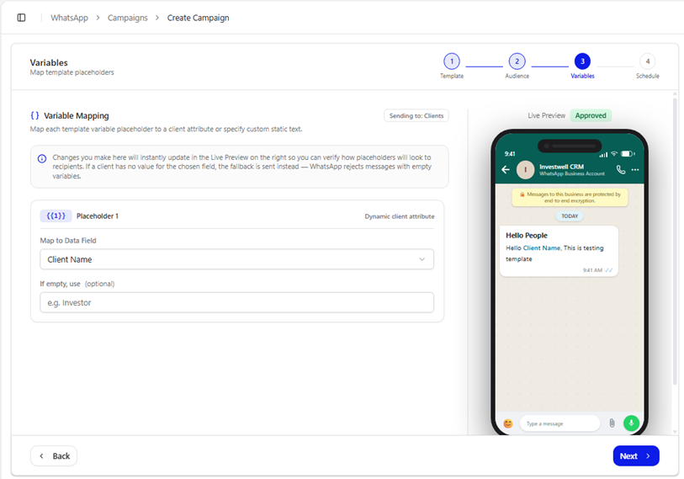684x479 pixels.
Task: Go to step 1 Template
Action: (x=452, y=61)
